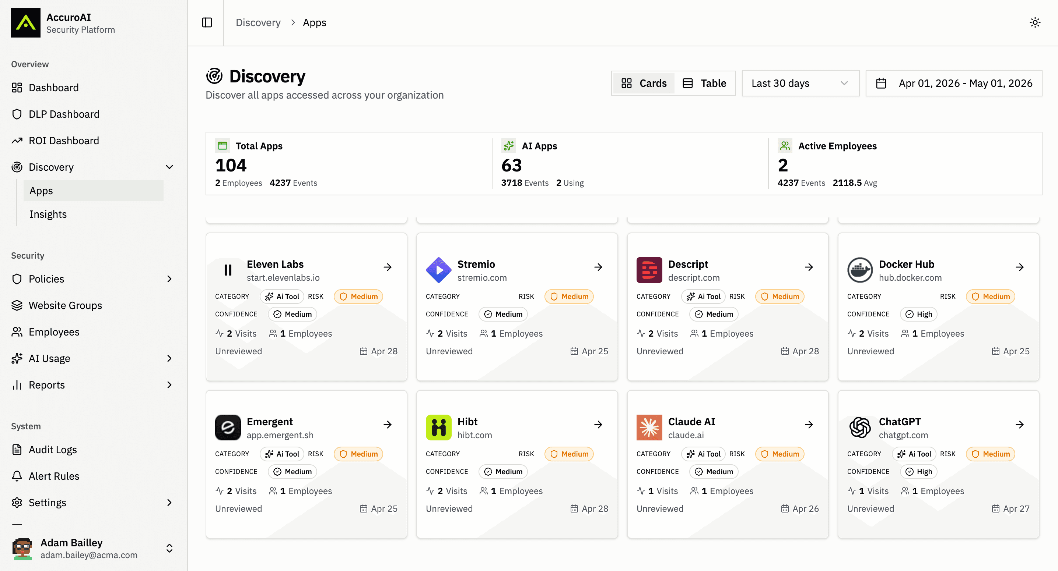Click Adam Bailley's avatar
Viewport: 1058px width, 571px height.
point(22,549)
